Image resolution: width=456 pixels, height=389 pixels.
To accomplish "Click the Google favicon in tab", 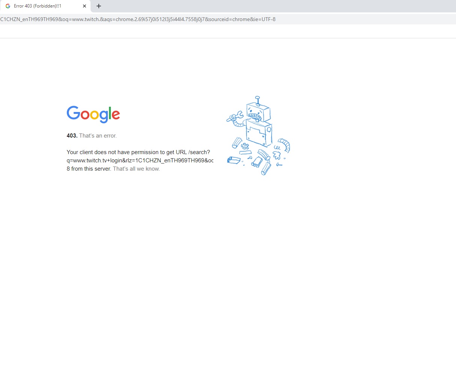I will pyautogui.click(x=8, y=6).
